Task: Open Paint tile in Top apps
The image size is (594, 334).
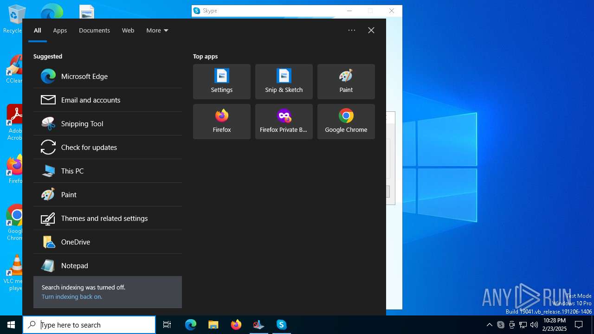Action: click(346, 82)
